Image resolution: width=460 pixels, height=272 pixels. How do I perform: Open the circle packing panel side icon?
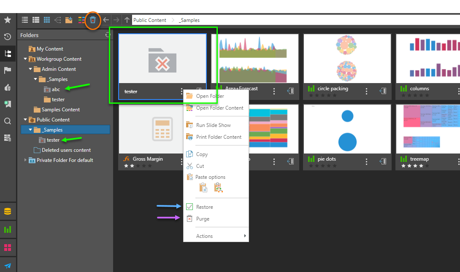(x=383, y=91)
